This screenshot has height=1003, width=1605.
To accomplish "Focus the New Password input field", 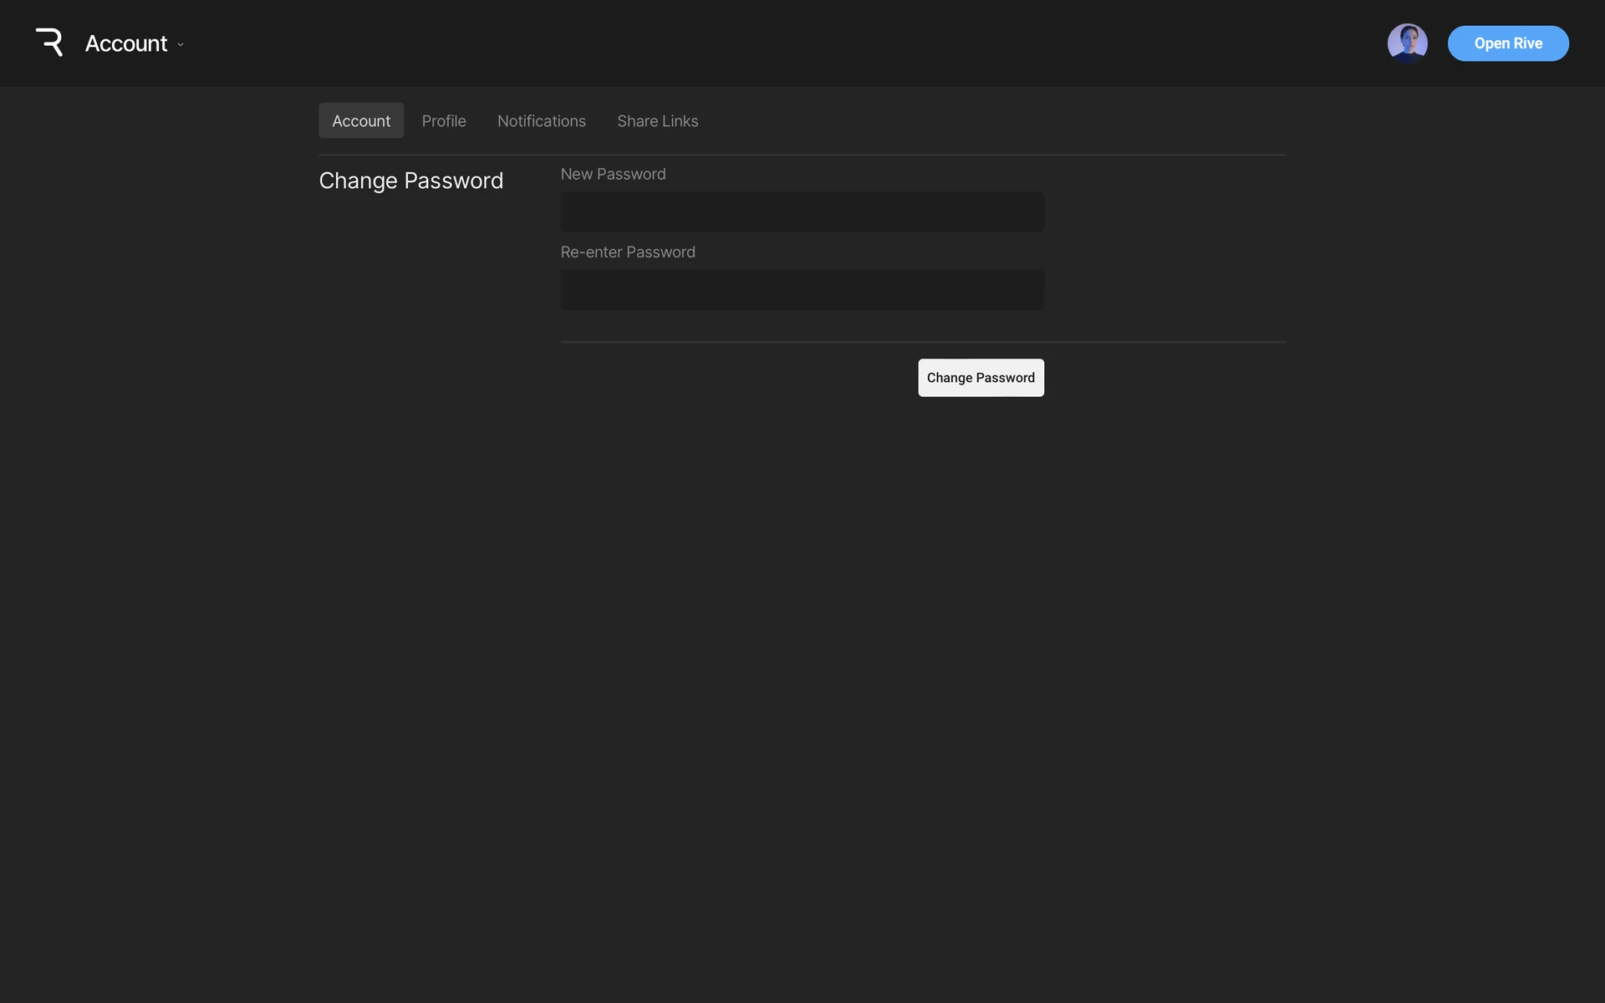I will point(802,211).
